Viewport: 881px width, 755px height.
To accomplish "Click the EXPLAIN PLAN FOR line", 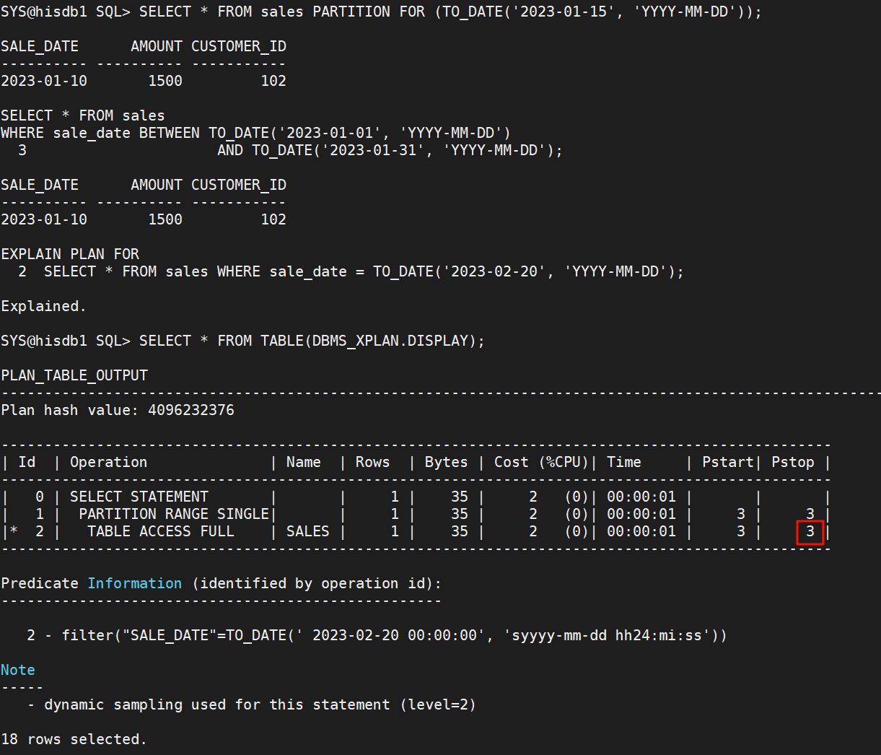I will (x=70, y=254).
